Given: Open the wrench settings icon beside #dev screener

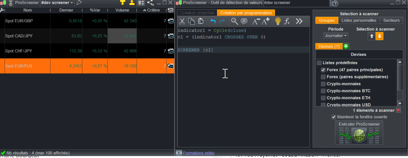Looking at the screenshot, I should [79, 3].
